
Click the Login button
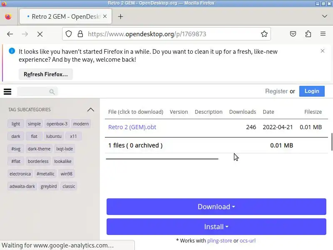coord(312,91)
